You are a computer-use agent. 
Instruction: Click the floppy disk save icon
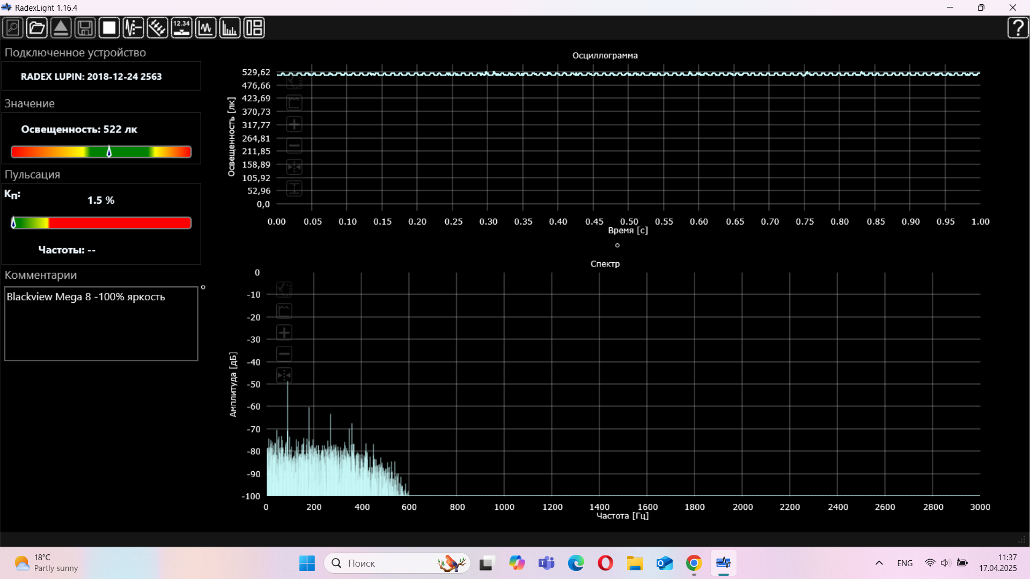(85, 28)
